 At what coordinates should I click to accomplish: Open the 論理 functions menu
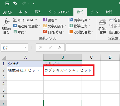click(50, 20)
